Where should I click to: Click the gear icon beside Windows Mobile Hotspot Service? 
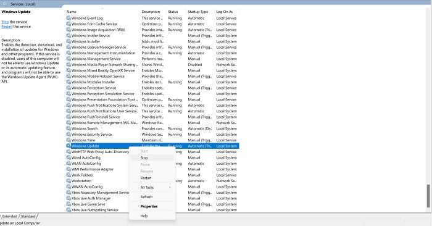tap(69, 76)
